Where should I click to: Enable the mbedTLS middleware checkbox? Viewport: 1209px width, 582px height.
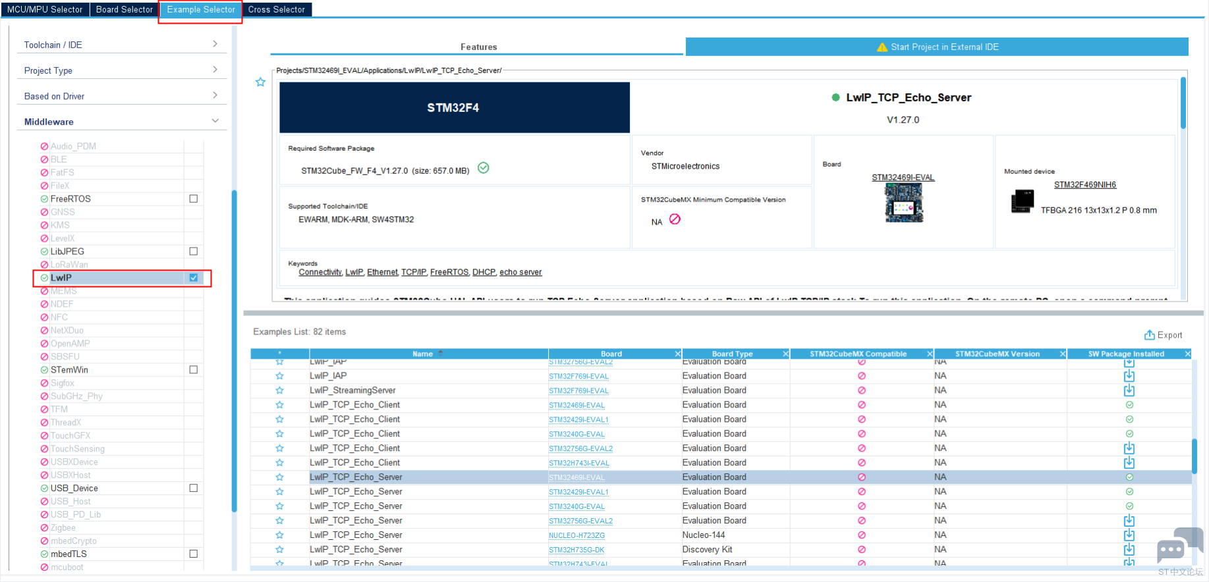click(x=194, y=554)
